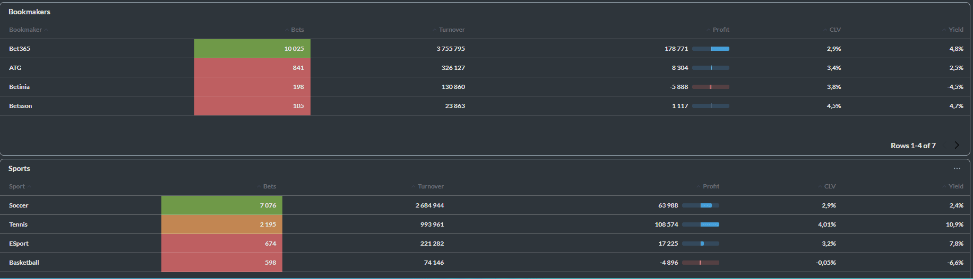Select the Bet365 bookmaker row
The image size is (973, 279).
(x=20, y=49)
